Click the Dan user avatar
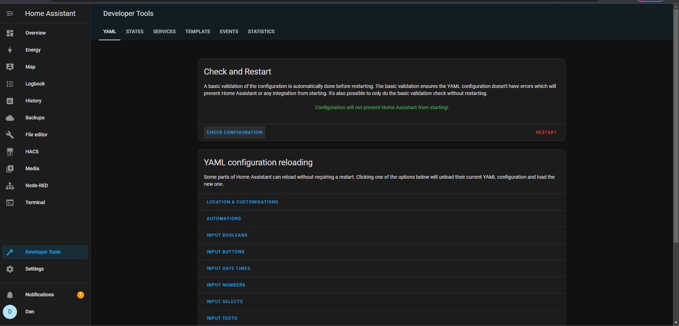Viewport: 679px width, 326px height. tap(10, 312)
